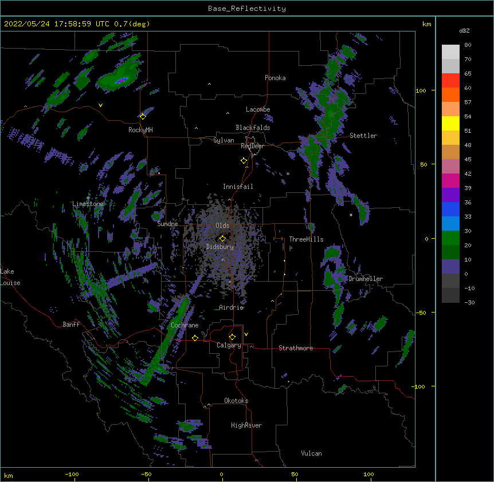The width and height of the screenshot is (494, 482).
Task: Click the 0 tick on the bottom axis
Action: (221, 474)
